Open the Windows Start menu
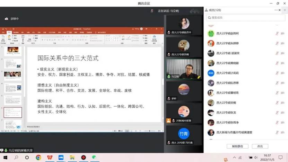The width and height of the screenshot is (288, 162). 5,157
